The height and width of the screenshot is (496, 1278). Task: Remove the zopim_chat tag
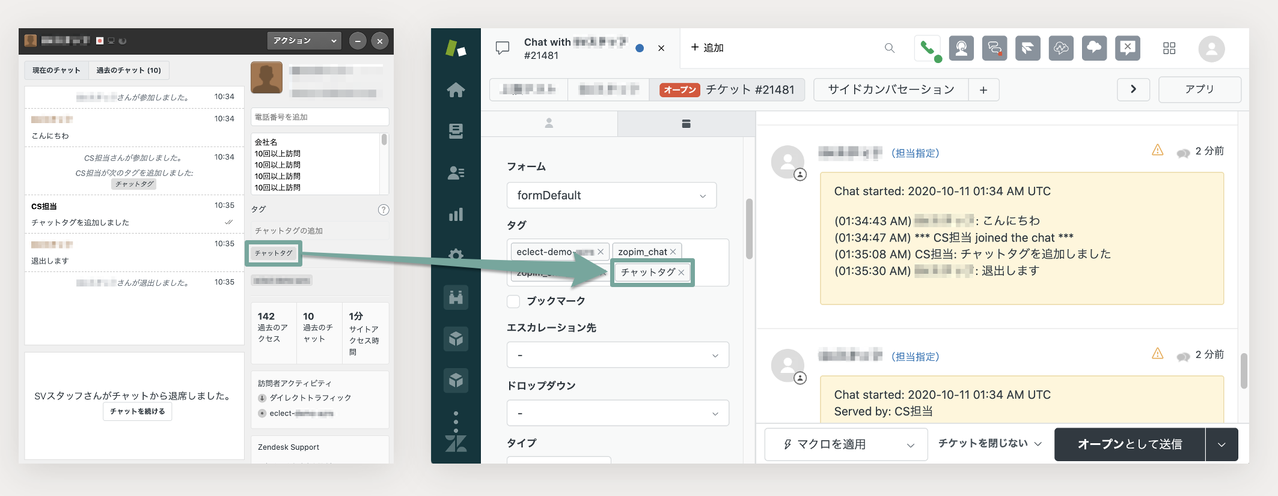coord(673,252)
